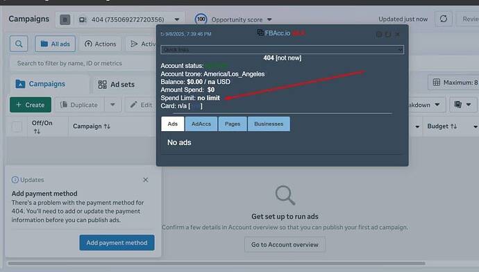The height and width of the screenshot is (272, 479).
Task: Sort by Campaign column arrows
Action: coord(107,126)
